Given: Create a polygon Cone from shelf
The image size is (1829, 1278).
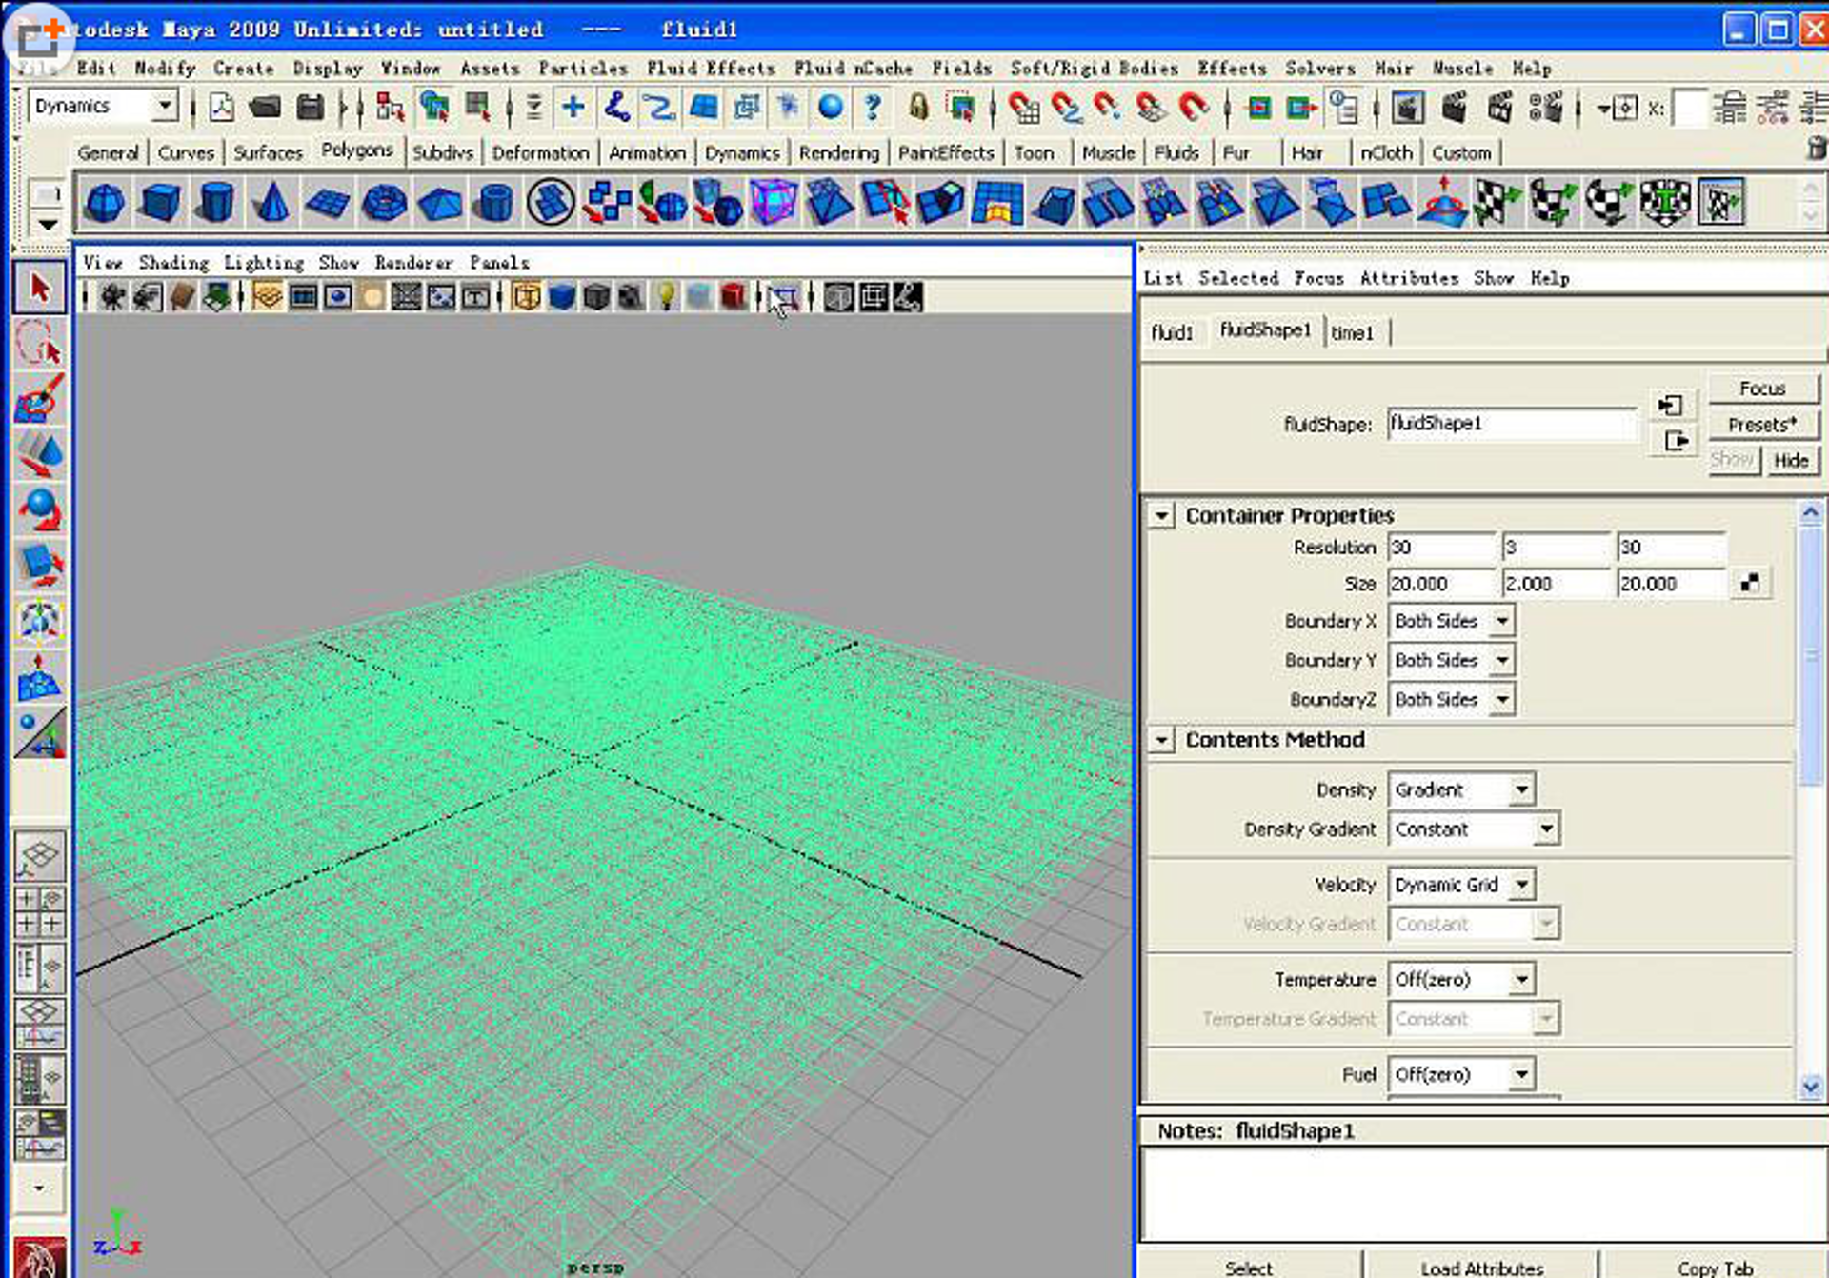Looking at the screenshot, I should pos(271,203).
